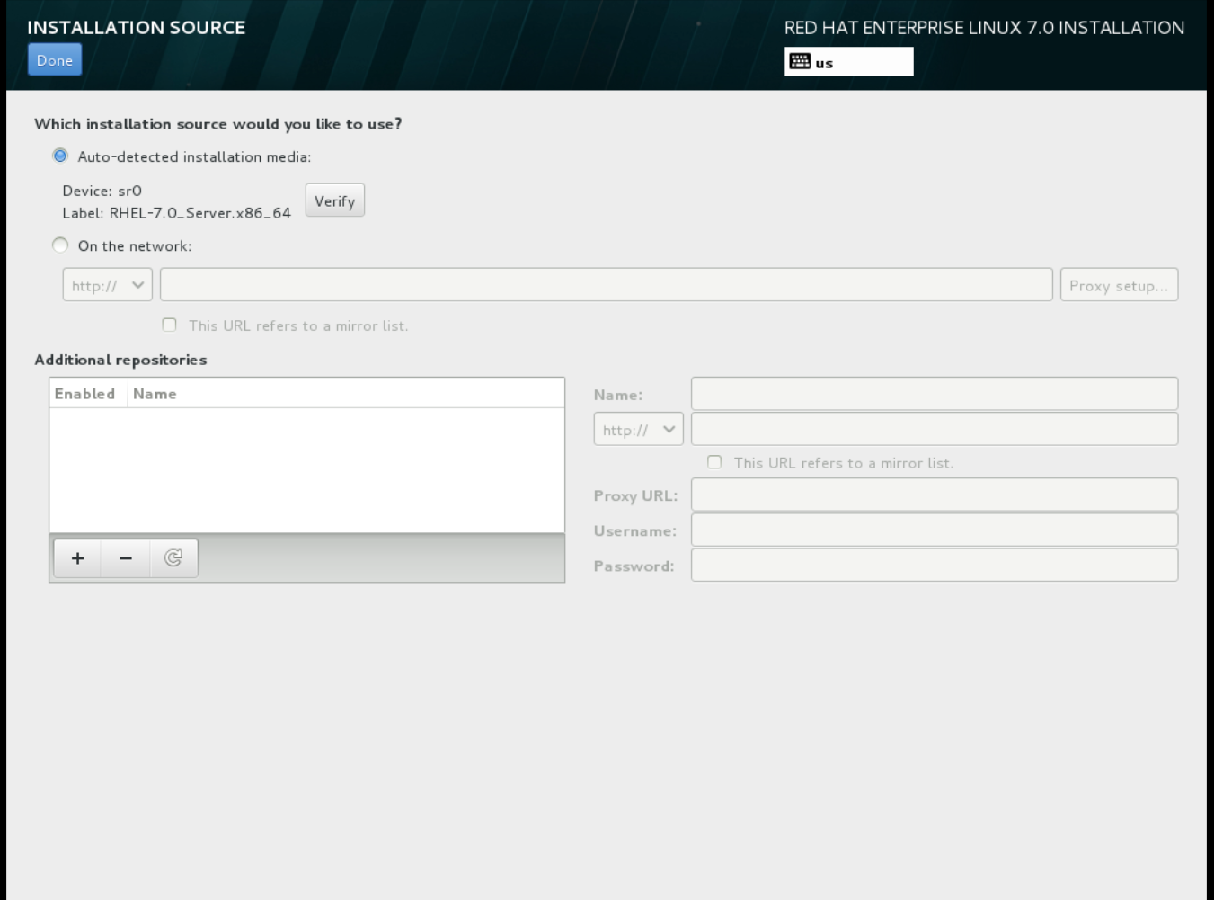Image resolution: width=1214 pixels, height=900 pixels.
Task: Open the repository protocol http:// dropdown
Action: click(638, 429)
